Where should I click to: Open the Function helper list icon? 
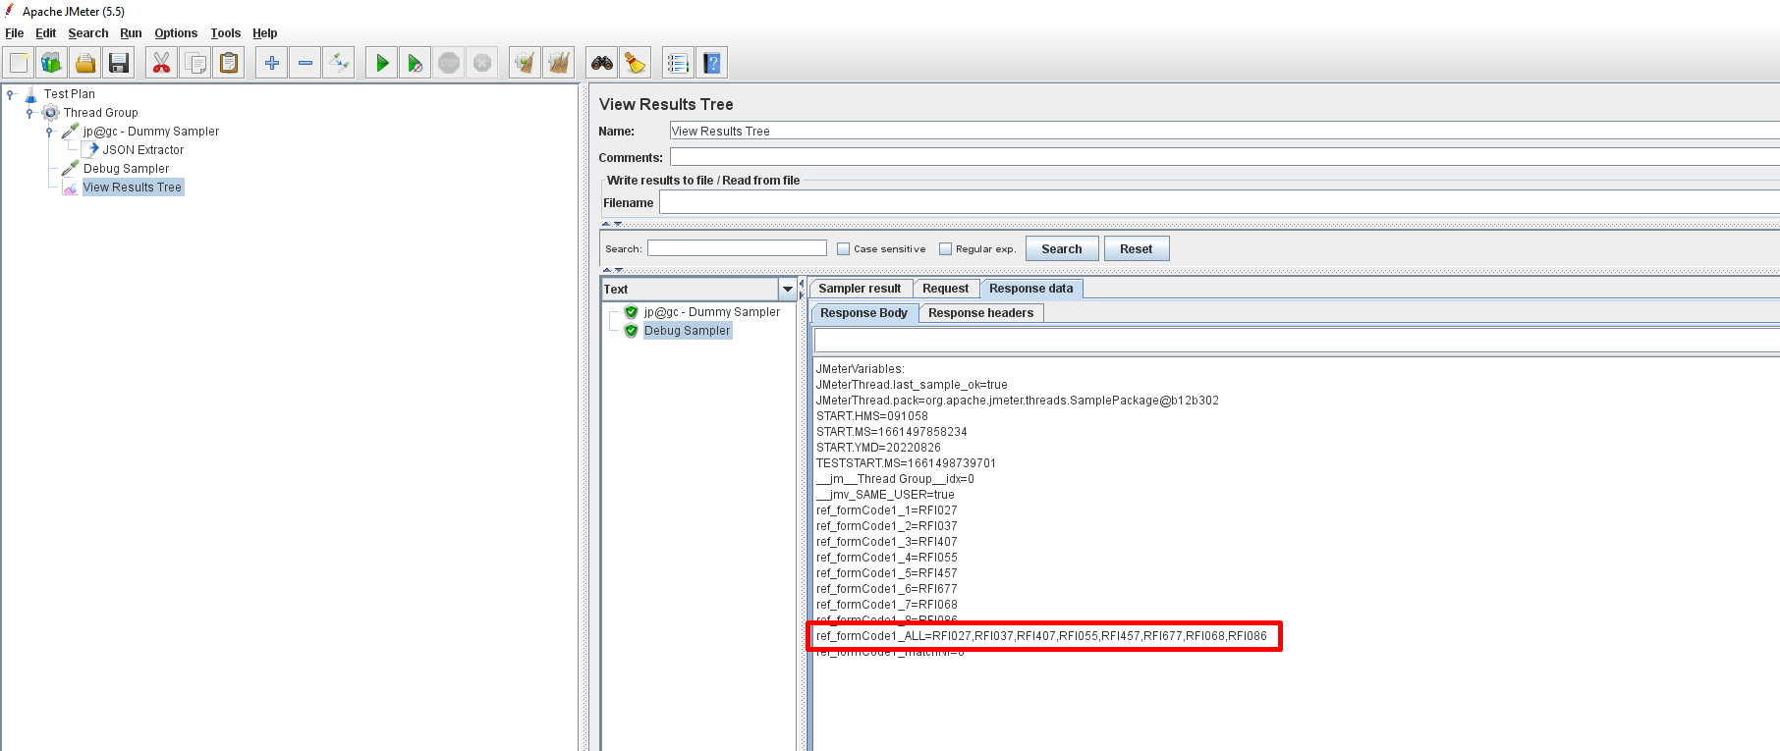pyautogui.click(x=678, y=63)
